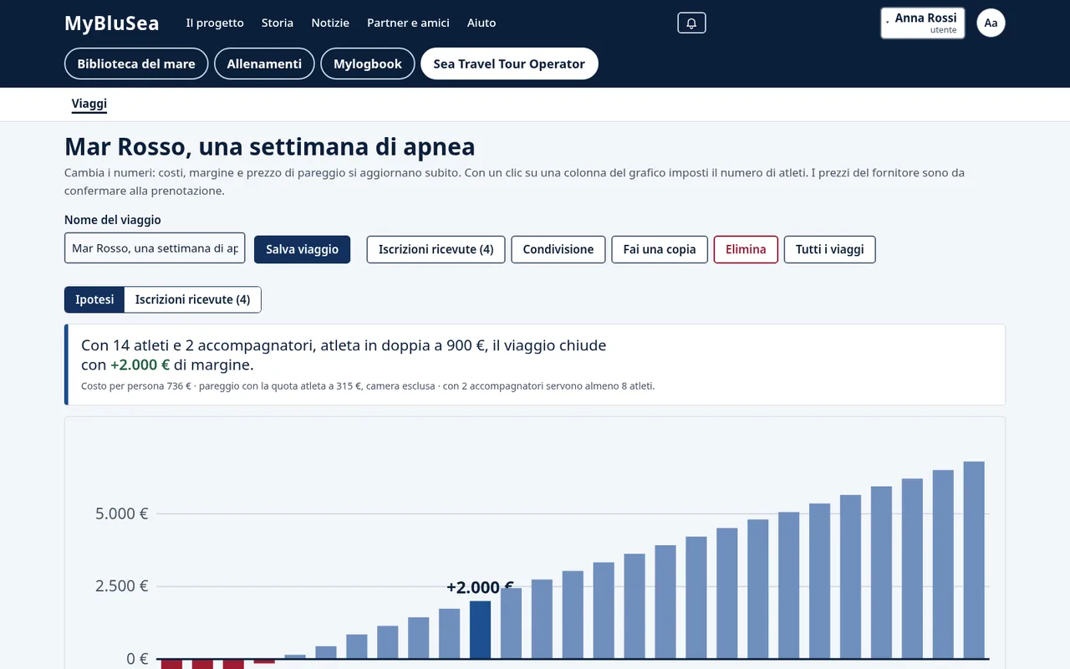This screenshot has height=669, width=1070.
Task: Go to the MyBluSea home logo
Action: (x=111, y=23)
